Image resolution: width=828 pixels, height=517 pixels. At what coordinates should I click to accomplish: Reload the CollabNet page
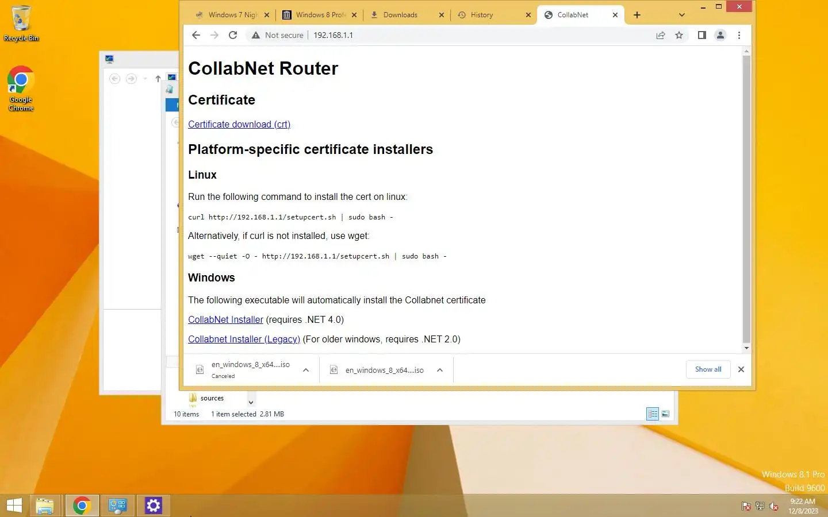click(233, 35)
